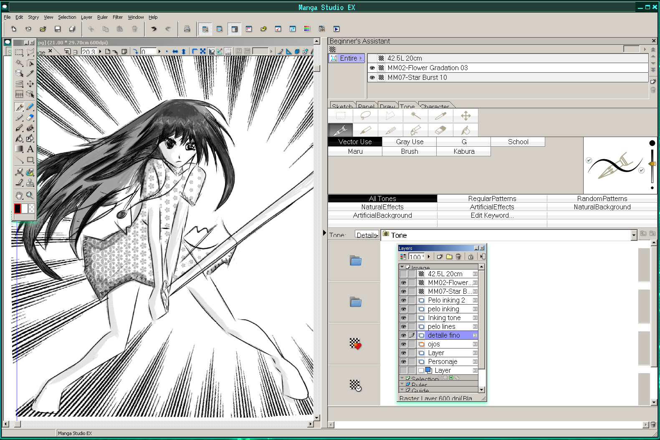Click the black foreground color swatch
The image size is (660, 440).
coord(18,209)
